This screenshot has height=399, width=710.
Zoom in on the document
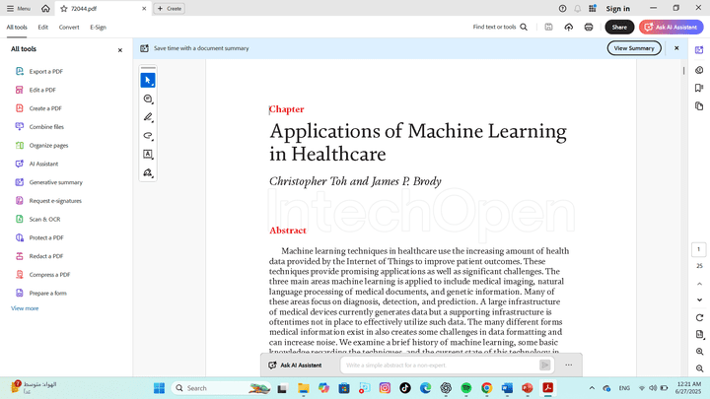tap(699, 352)
